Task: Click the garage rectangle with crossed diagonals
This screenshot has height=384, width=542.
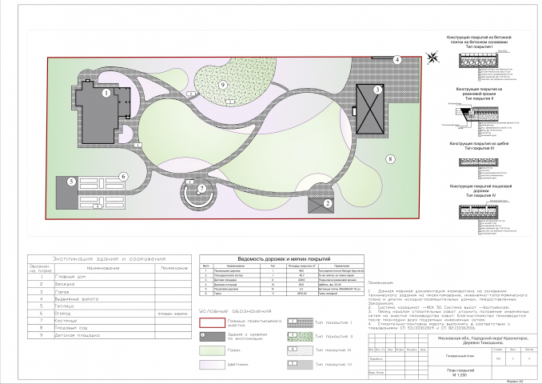Action: coord(370,109)
